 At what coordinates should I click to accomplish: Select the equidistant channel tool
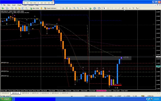click(123, 8)
